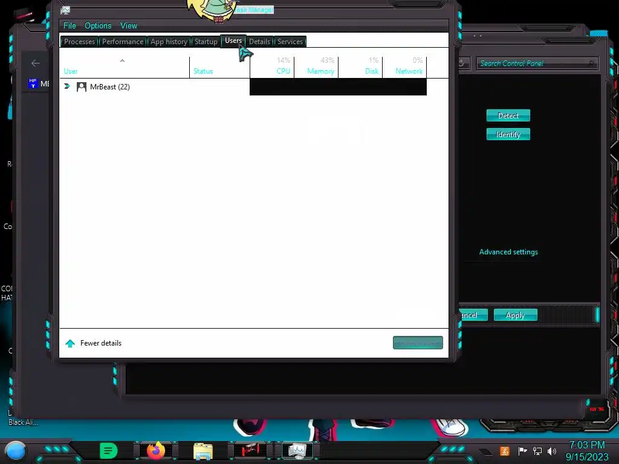The image size is (619, 464).
Task: Switch to the App history tab
Action: pyautogui.click(x=169, y=42)
